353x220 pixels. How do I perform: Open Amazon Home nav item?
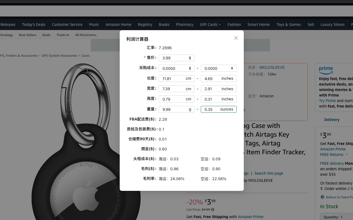click(118, 24)
